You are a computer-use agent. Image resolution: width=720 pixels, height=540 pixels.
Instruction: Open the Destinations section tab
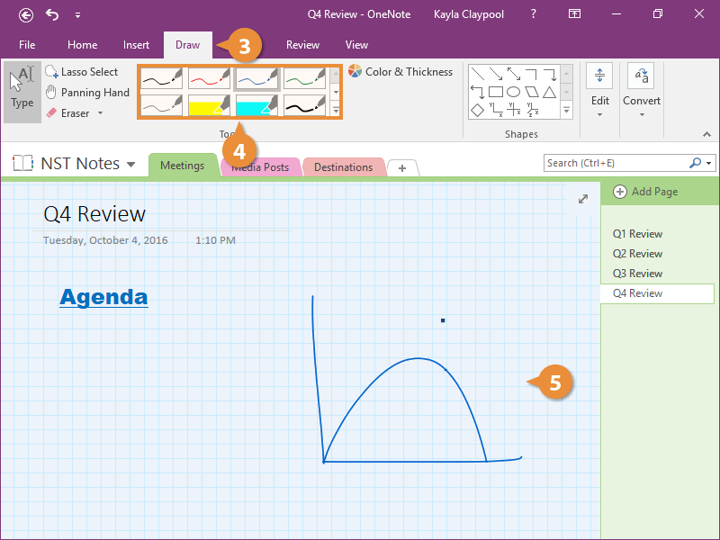click(343, 167)
